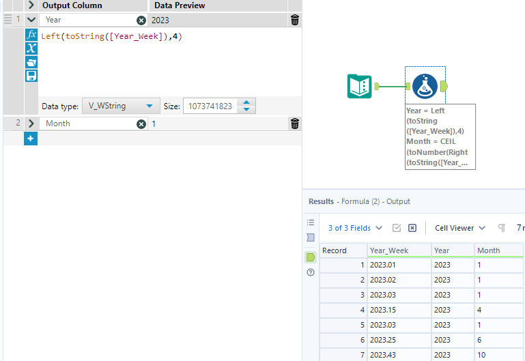
Task: Show output anchor data in Results sidebar
Action: (311, 257)
